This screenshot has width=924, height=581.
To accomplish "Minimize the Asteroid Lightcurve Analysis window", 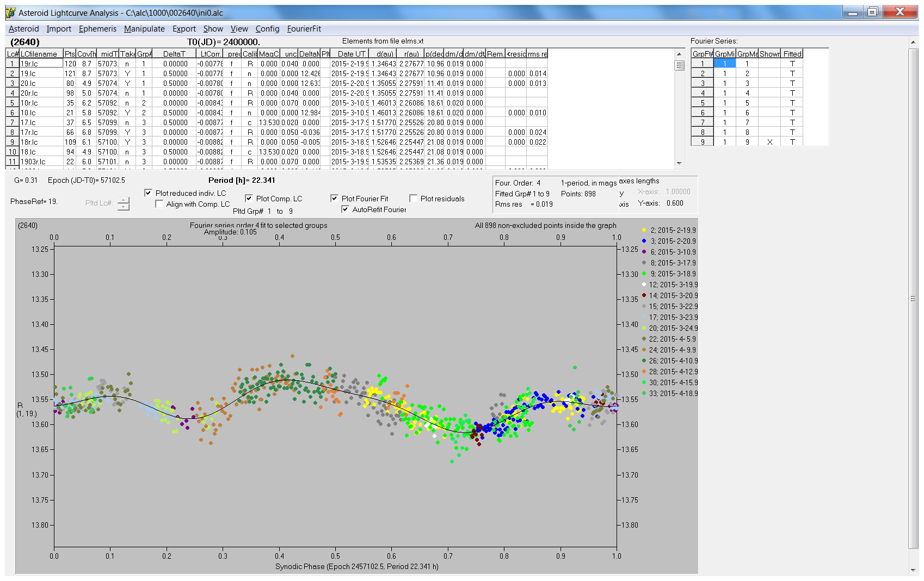I will pyautogui.click(x=853, y=12).
